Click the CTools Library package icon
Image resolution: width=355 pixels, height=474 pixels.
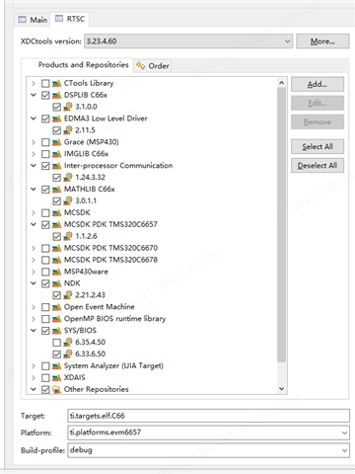[56, 83]
